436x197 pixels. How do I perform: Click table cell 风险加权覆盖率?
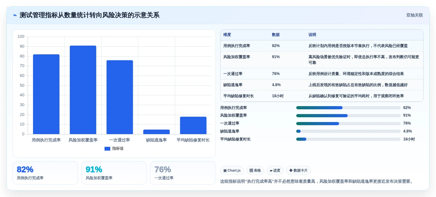coord(237,57)
